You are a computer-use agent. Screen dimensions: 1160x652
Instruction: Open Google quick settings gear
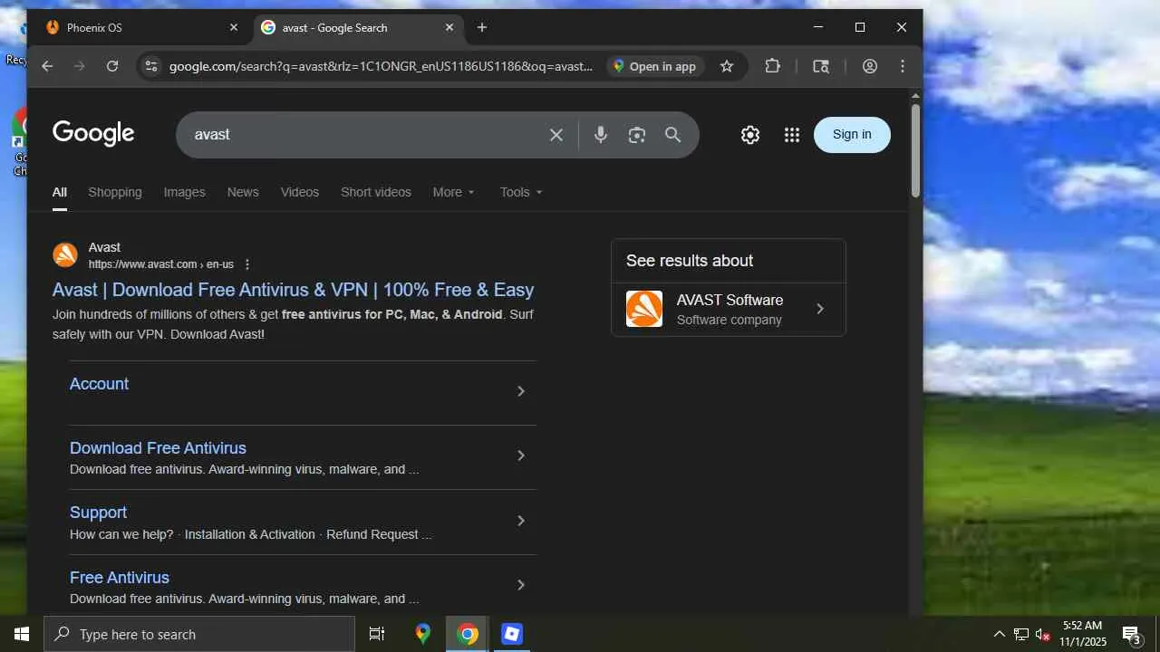click(x=750, y=135)
